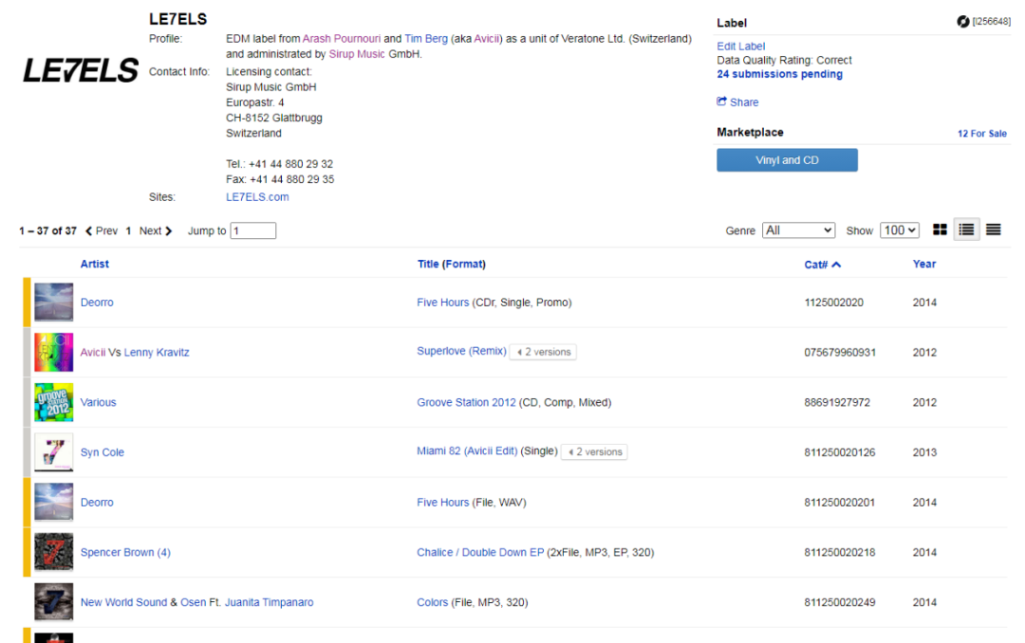
Task: Open the Chalice Double Down EP cover thumbnail
Action: [x=53, y=552]
